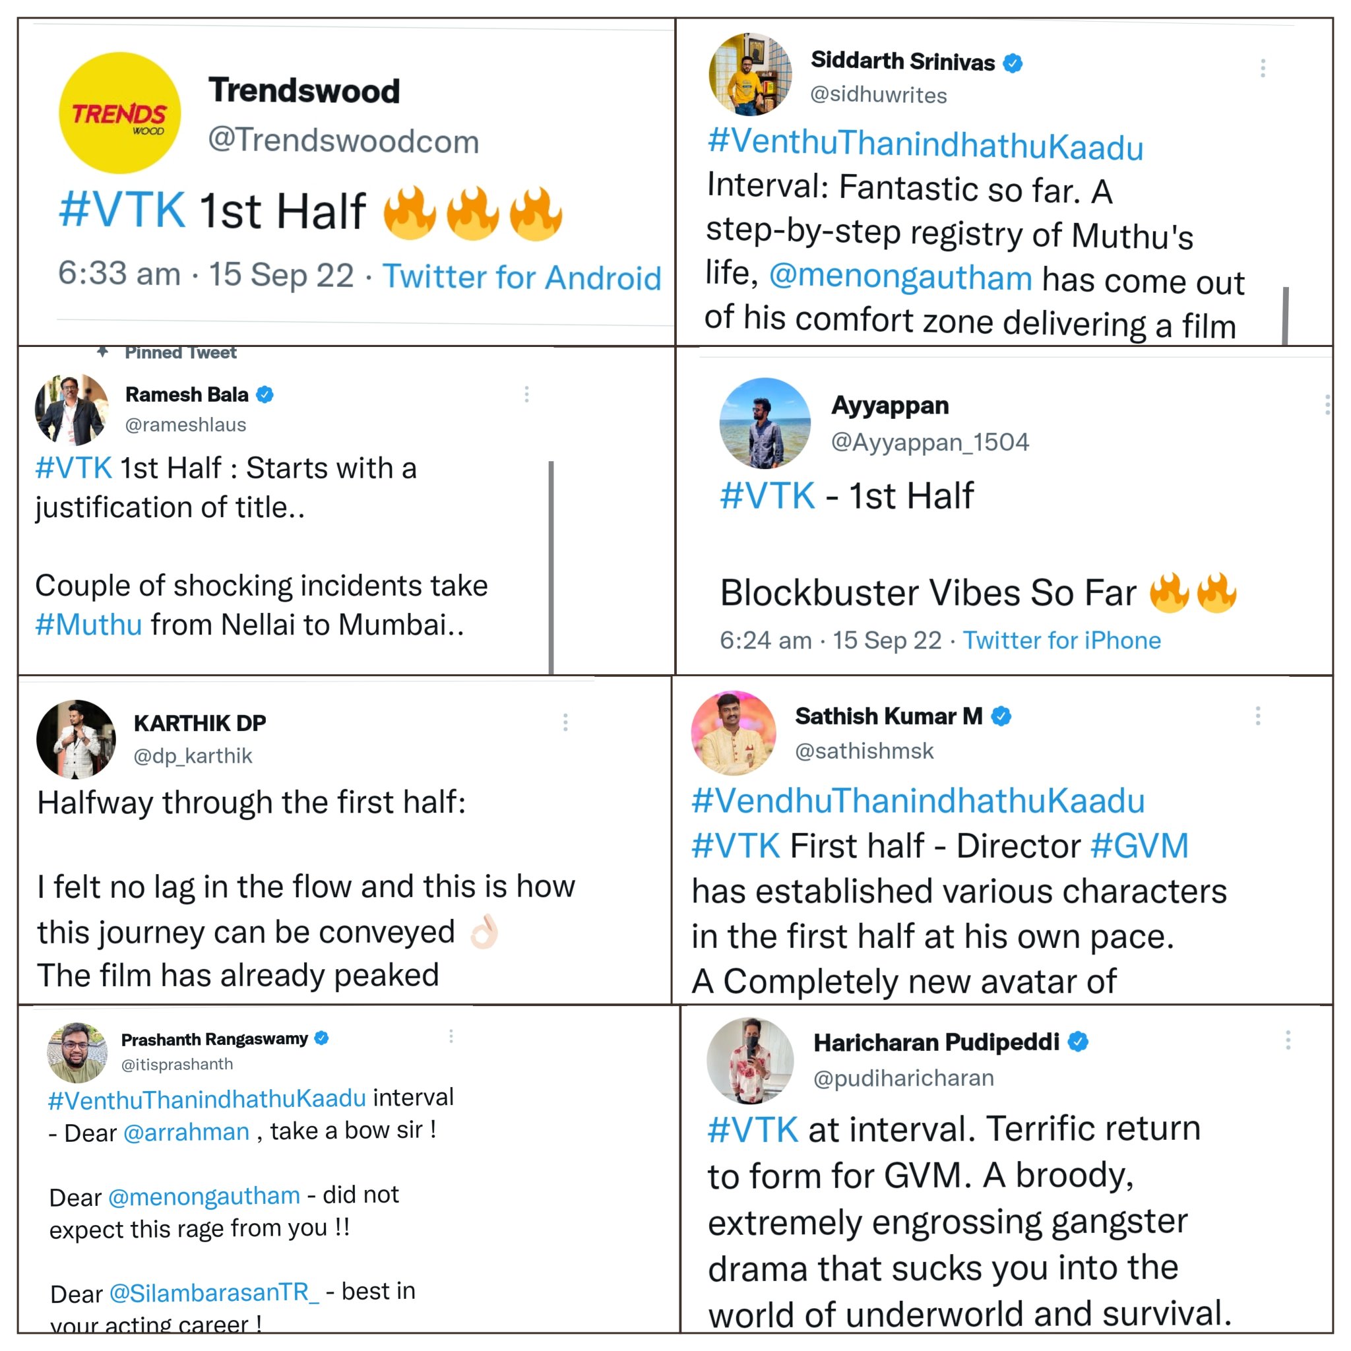Click the Twitter for iPhone link
The image size is (1351, 1351).
point(1061,640)
